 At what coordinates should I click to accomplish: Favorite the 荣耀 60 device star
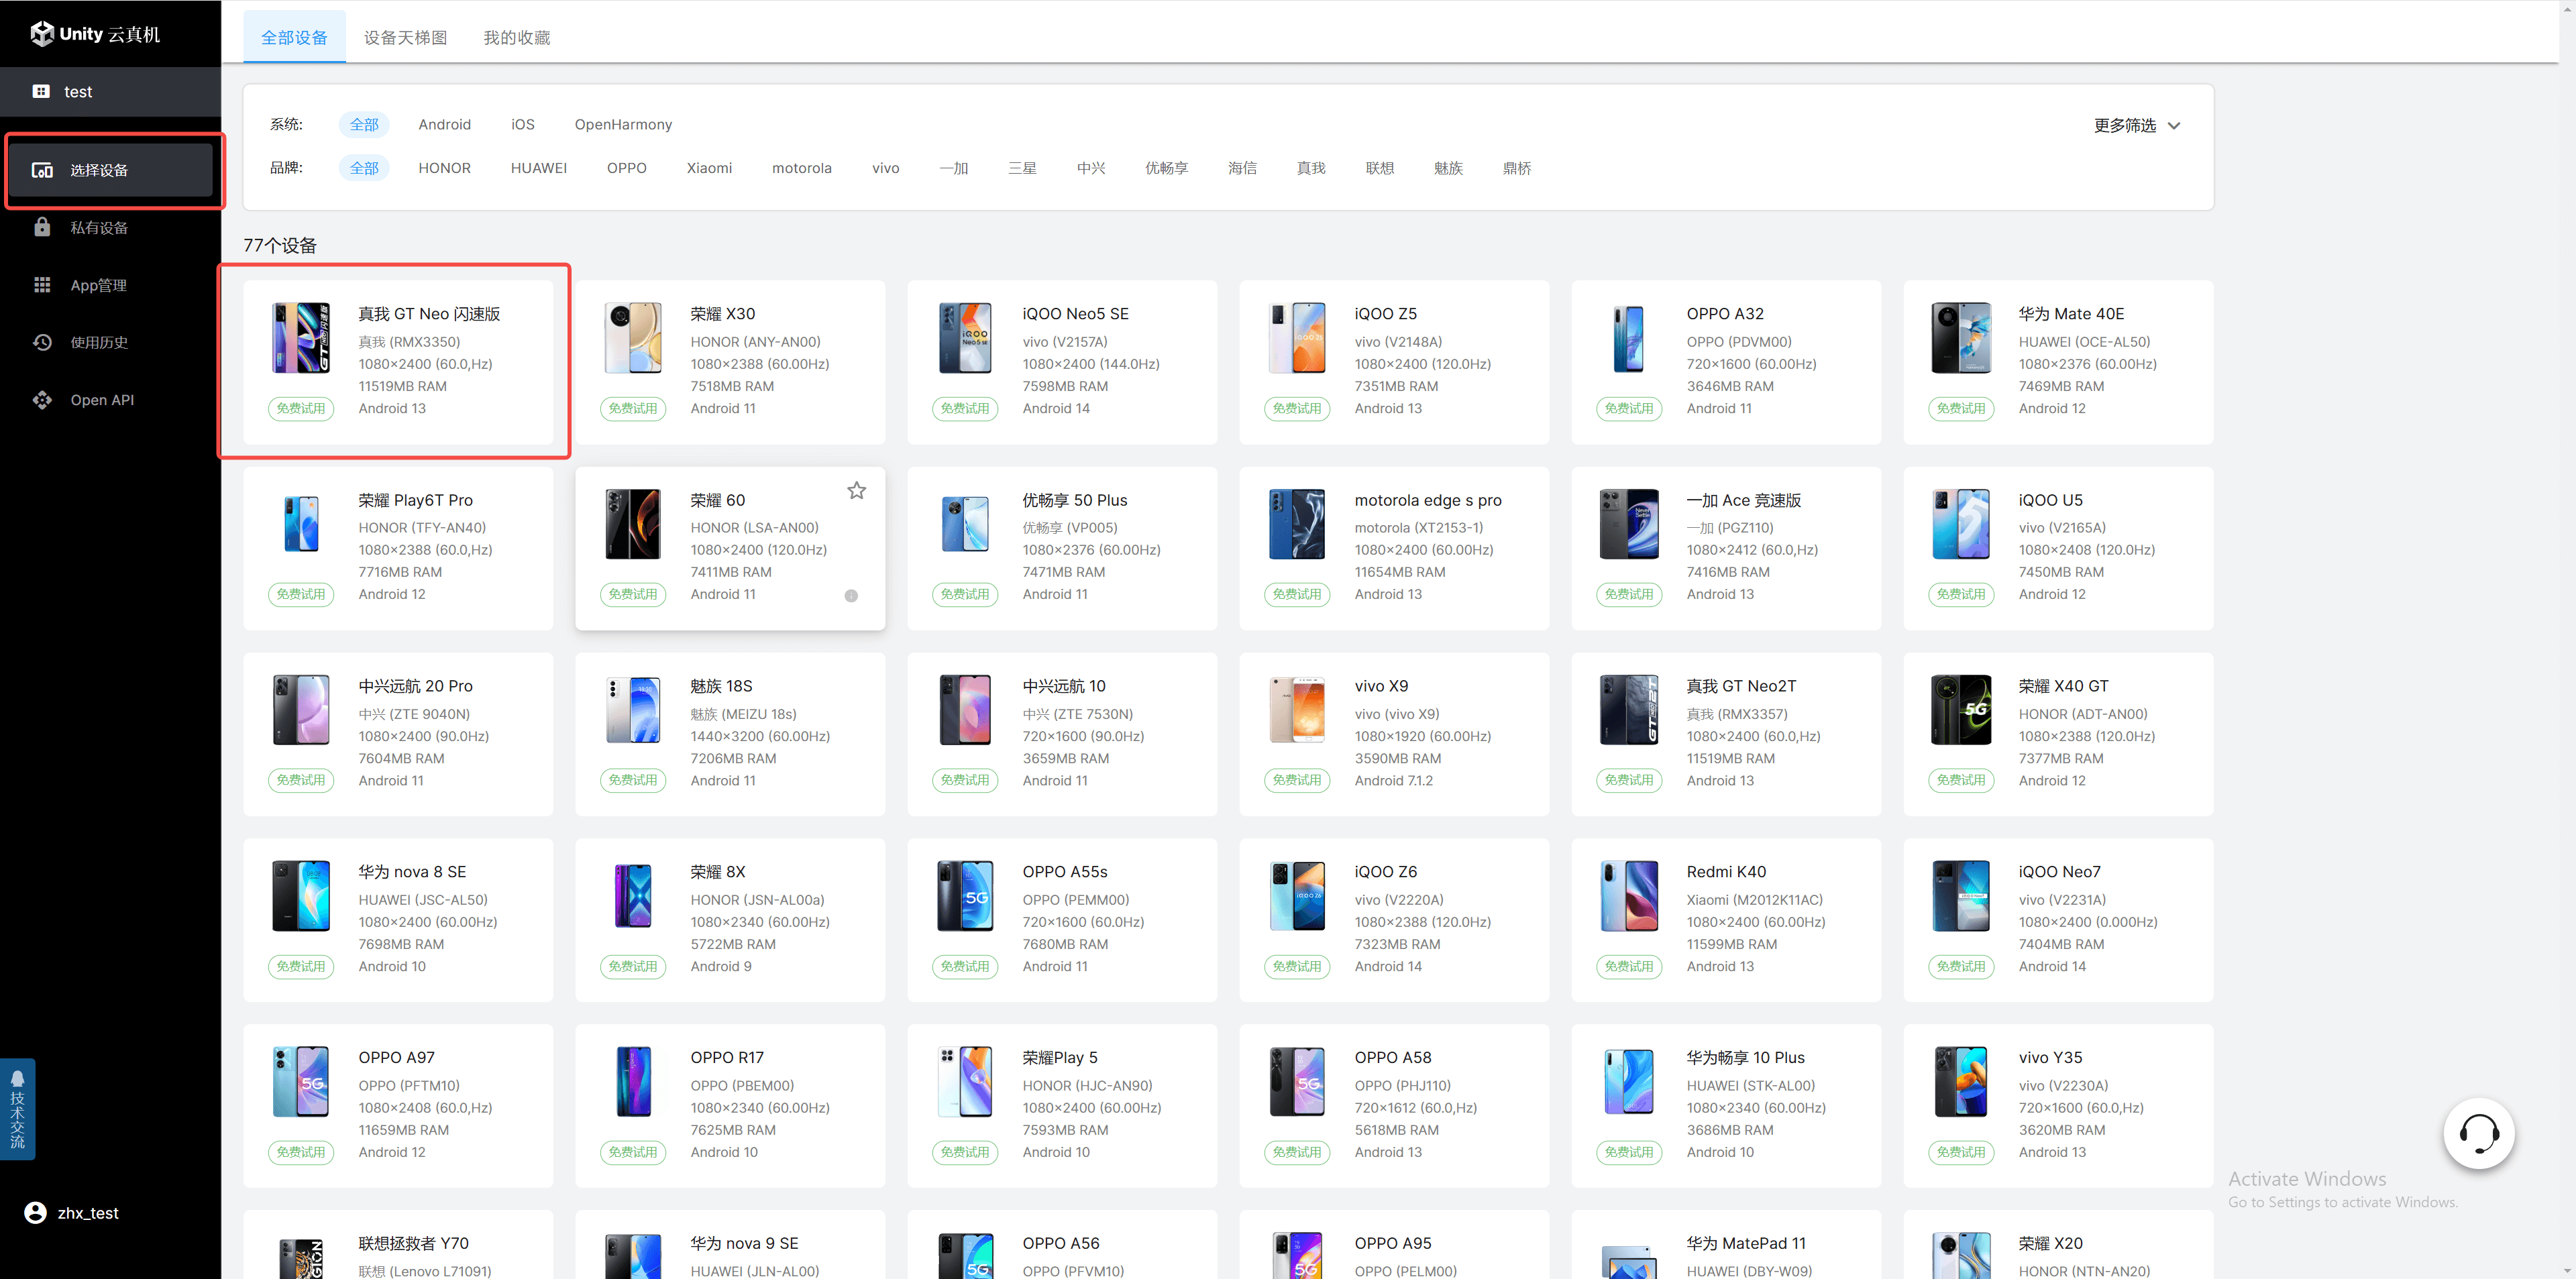[856, 490]
